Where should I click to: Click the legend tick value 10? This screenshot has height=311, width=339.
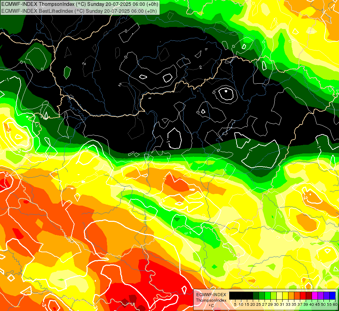(241, 304)
